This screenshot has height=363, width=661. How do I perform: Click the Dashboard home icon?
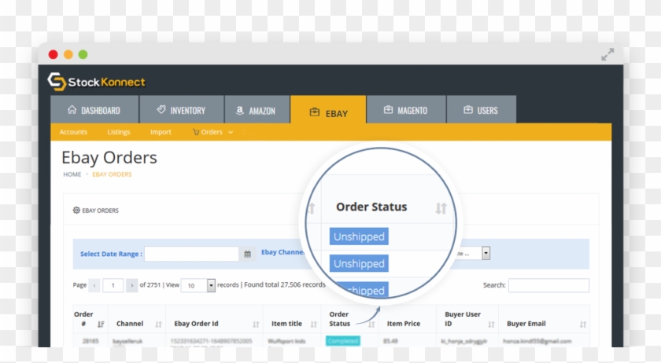(x=72, y=109)
